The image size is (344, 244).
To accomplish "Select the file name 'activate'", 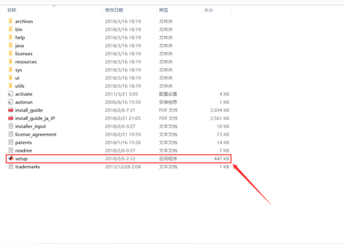I will point(24,94).
